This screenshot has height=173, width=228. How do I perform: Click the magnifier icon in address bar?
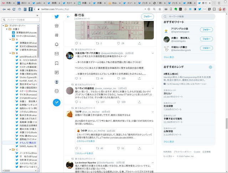click(154, 9)
